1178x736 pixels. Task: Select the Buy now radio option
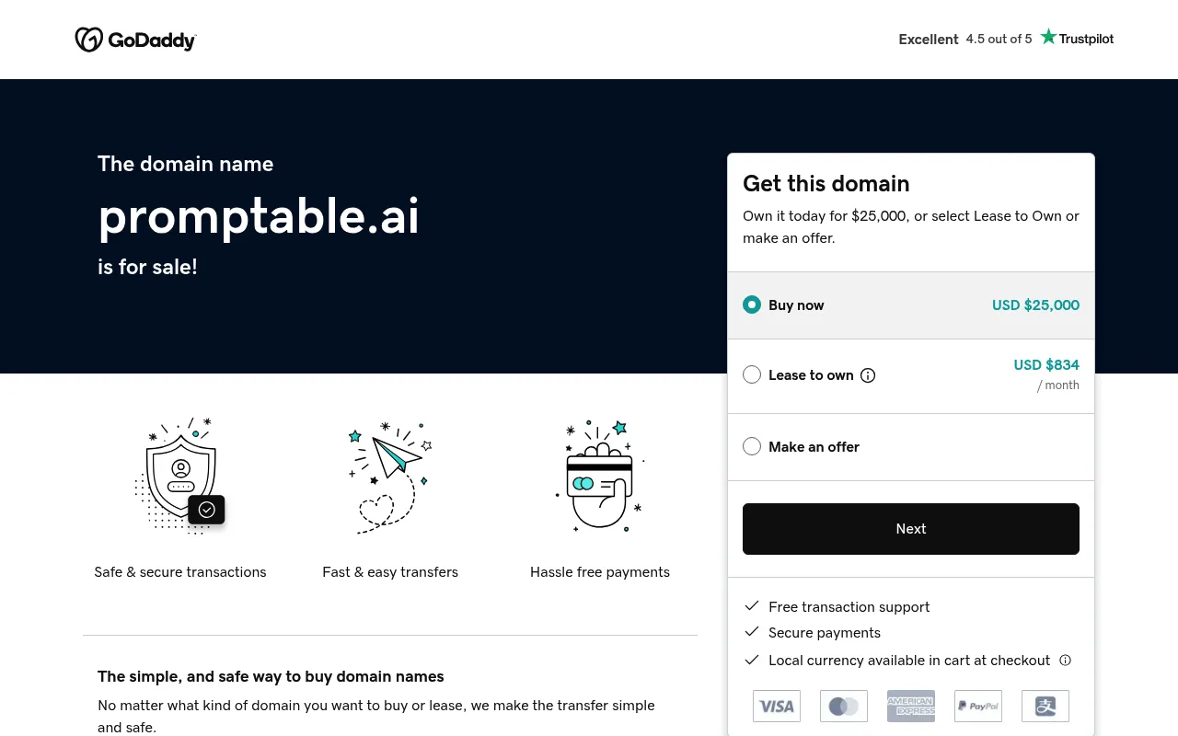tap(752, 305)
